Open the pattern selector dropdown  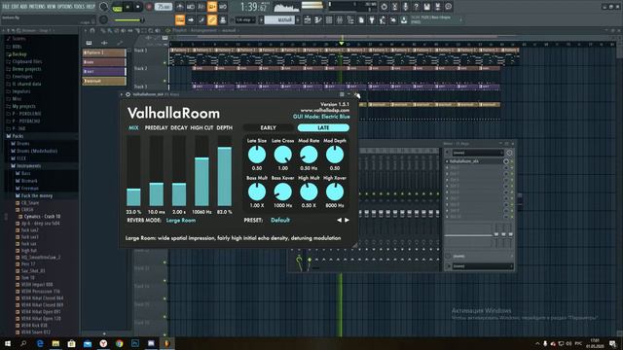[279, 19]
